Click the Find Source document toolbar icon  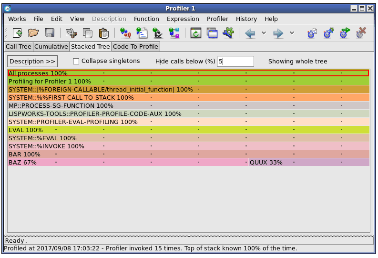click(x=142, y=33)
